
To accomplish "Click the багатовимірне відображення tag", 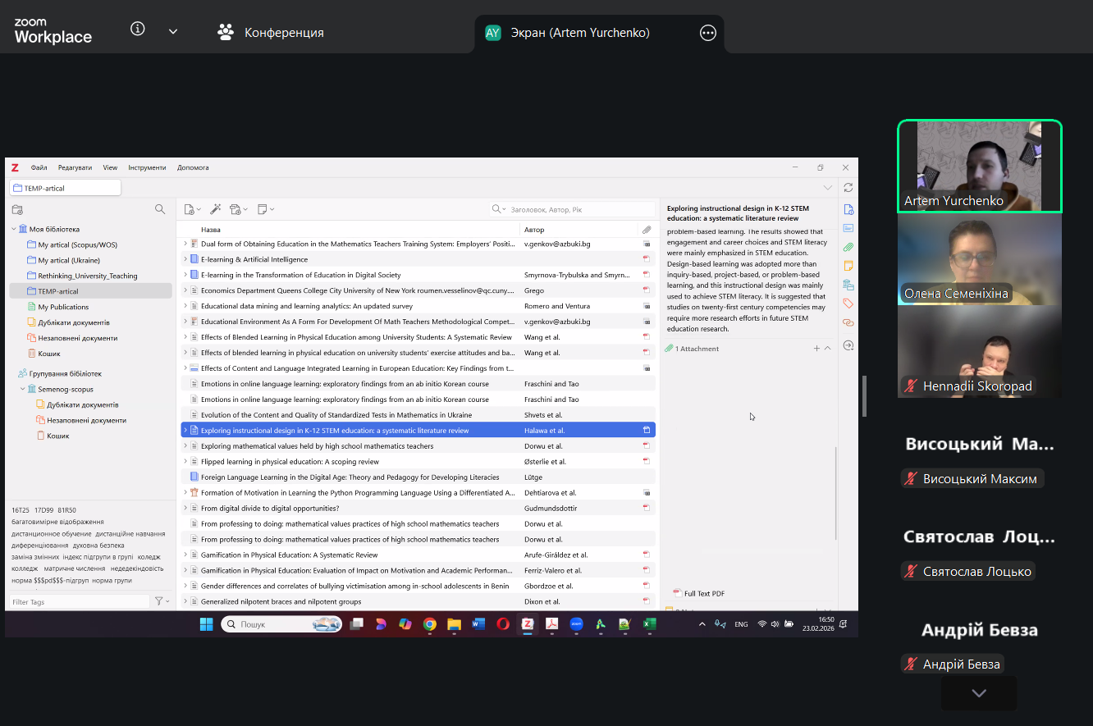I will (x=57, y=522).
